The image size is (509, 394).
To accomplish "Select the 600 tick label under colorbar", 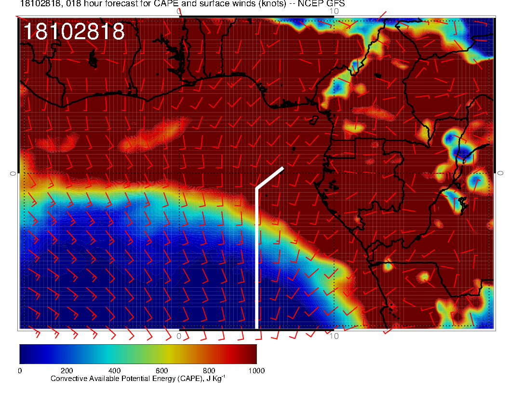I will click(161, 371).
